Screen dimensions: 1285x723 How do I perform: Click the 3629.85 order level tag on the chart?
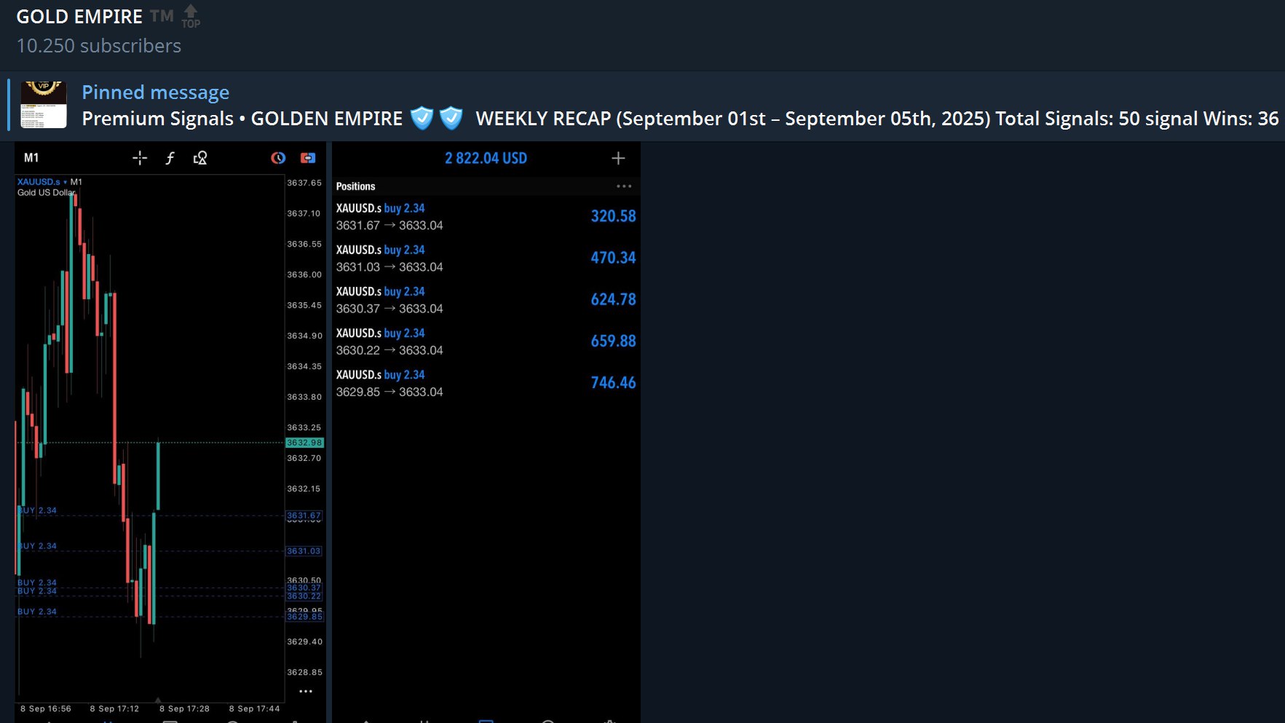(x=304, y=617)
